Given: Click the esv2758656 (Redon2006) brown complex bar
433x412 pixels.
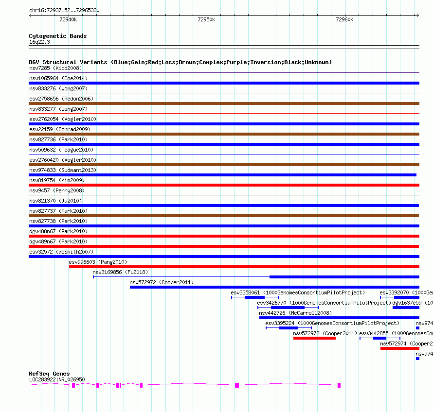Looking at the screenshot, I should click(x=224, y=103).
